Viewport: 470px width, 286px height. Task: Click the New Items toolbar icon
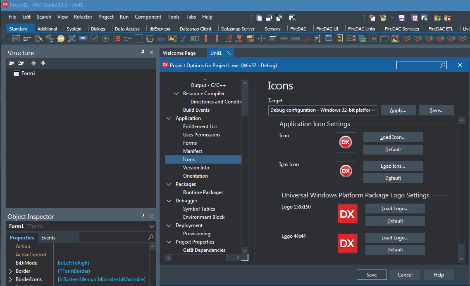click(372, 18)
